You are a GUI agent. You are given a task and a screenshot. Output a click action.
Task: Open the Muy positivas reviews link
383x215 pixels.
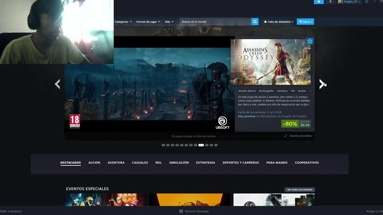(x=247, y=116)
